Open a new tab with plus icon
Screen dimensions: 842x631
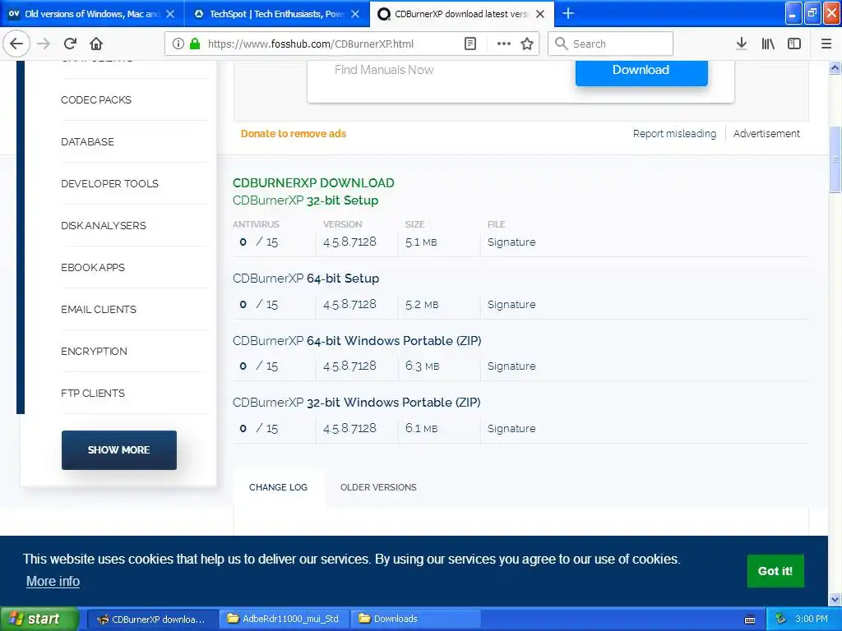tap(567, 13)
